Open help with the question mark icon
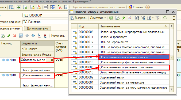181x100 pixels. pos(148,7)
